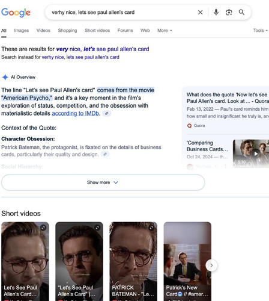Click the 'Context of the Quote:' heading
The width and height of the screenshot is (269, 301).
pos(29,128)
